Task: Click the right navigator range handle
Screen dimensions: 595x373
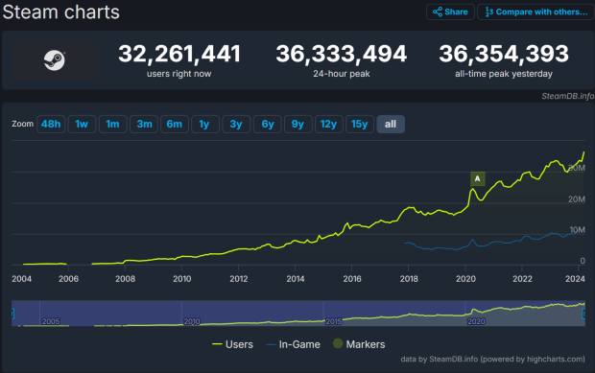Action: tap(584, 314)
